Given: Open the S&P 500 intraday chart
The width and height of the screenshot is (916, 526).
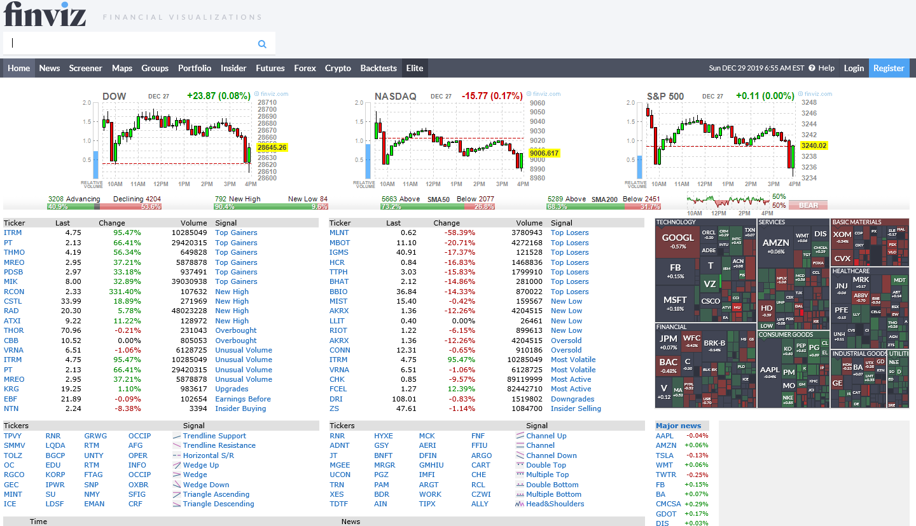Looking at the screenshot, I should coord(728,140).
